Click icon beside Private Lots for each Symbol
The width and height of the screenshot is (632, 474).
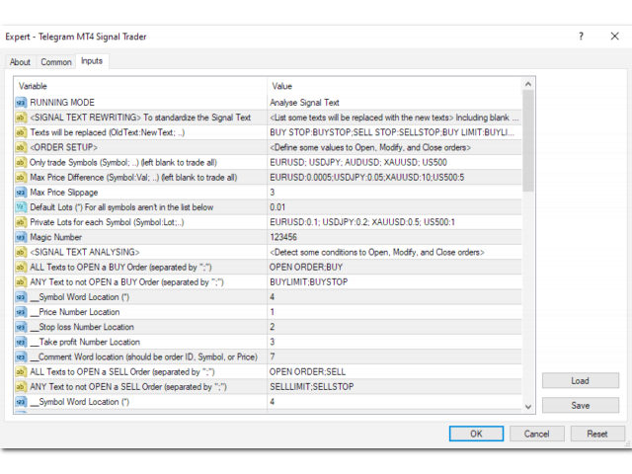tap(21, 222)
